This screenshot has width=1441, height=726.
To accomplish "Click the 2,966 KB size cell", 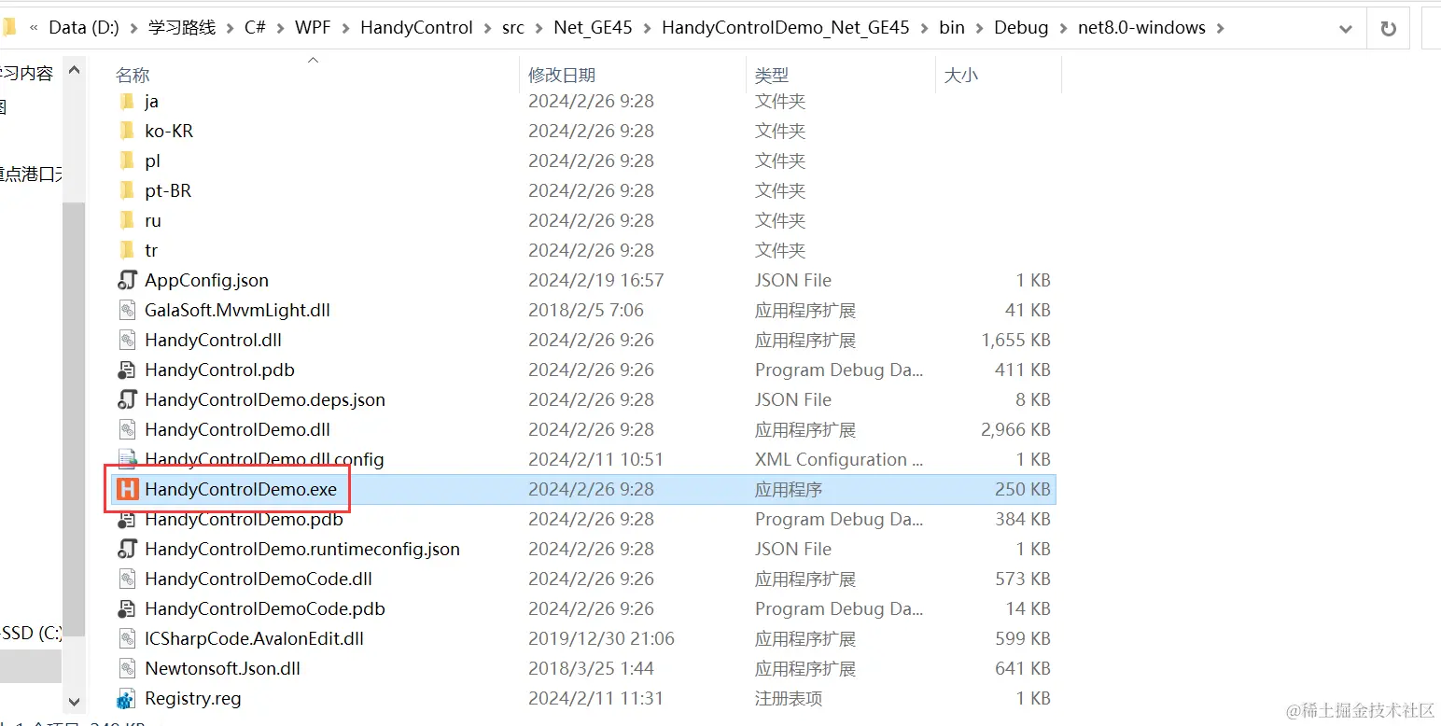I will pos(1015,429).
